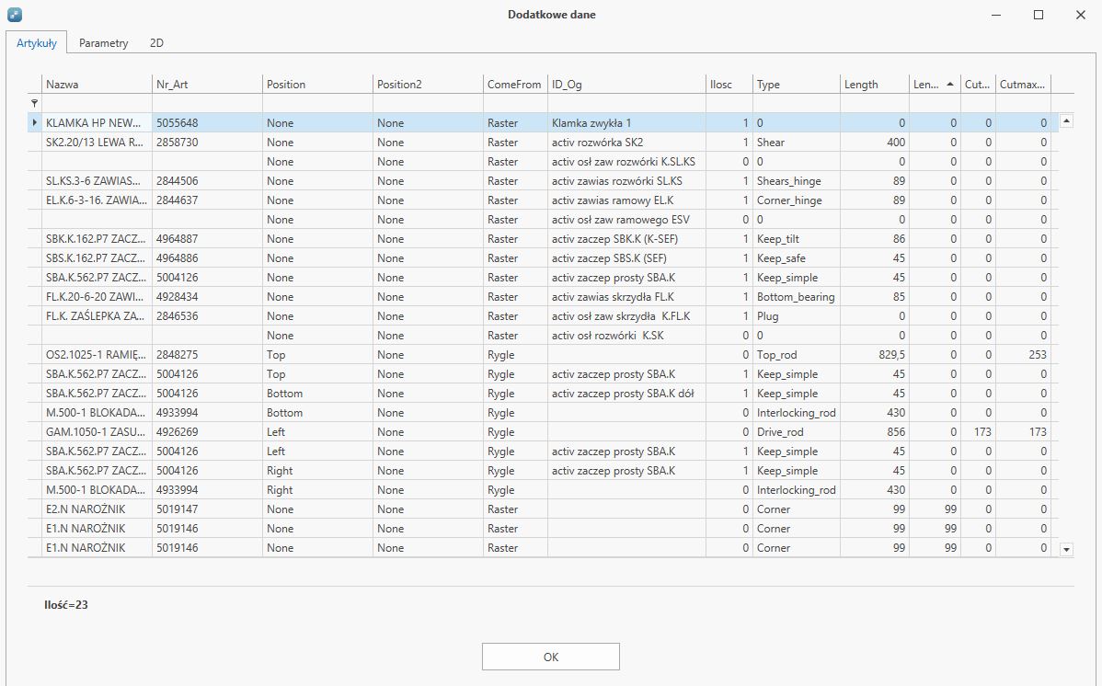
Task: Switch to the Parametry tab
Action: (103, 43)
